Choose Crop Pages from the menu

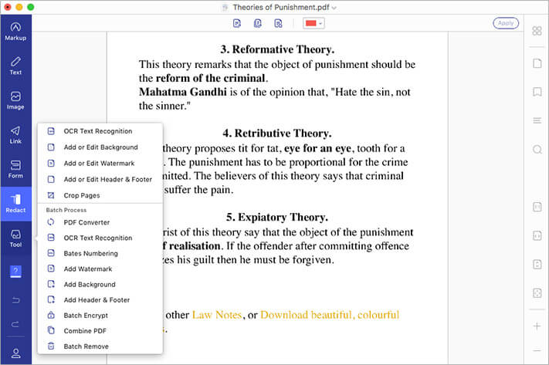pyautogui.click(x=100, y=196)
